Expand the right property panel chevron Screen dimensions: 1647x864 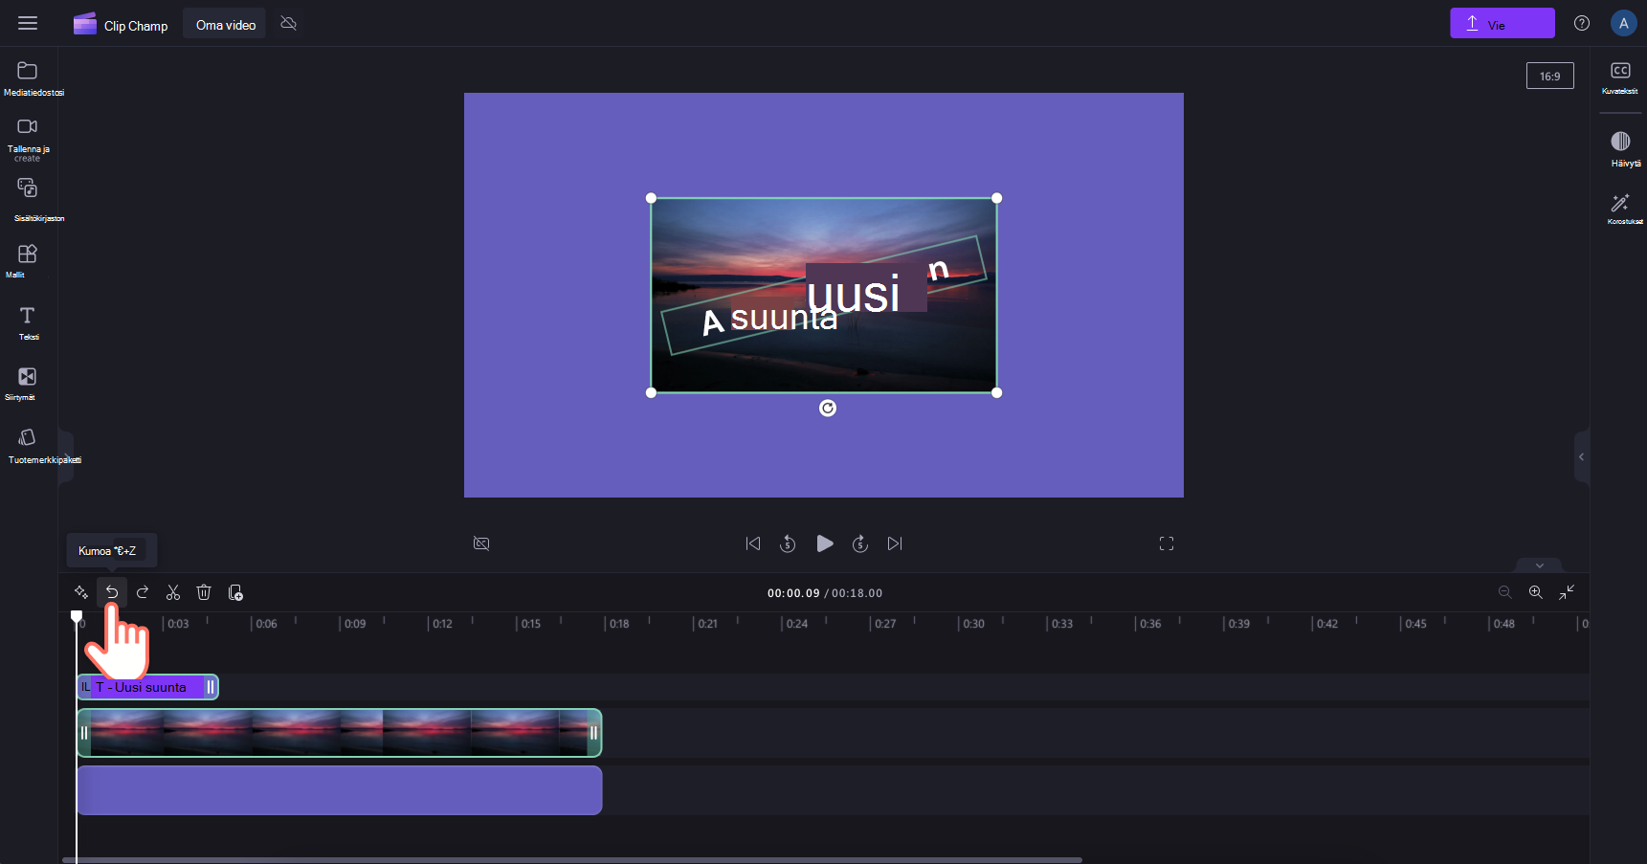click(1581, 457)
